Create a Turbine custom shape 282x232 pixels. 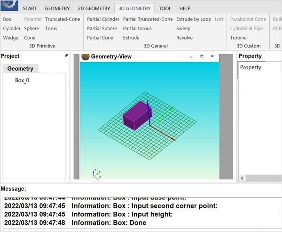(x=238, y=38)
